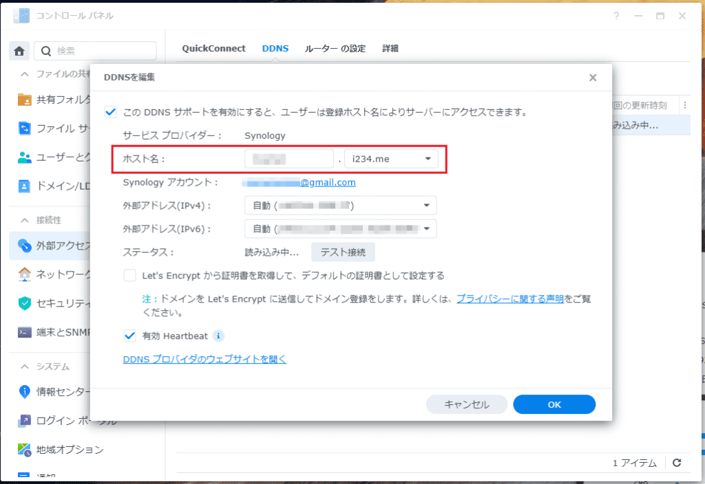Collapse the 接続性 sidebar section
The width and height of the screenshot is (705, 484).
point(25,220)
